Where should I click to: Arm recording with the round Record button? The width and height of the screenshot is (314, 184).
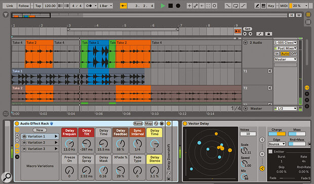[x=178, y=6]
